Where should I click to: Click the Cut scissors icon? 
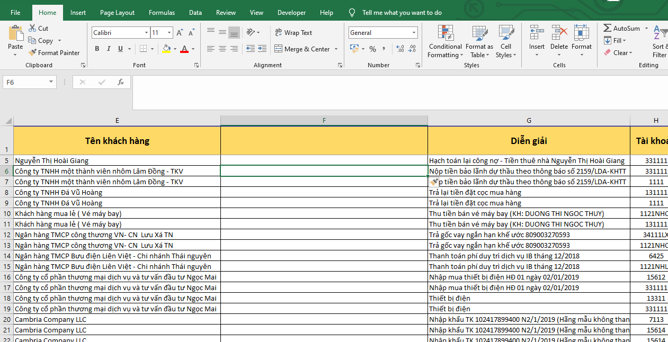(x=32, y=29)
